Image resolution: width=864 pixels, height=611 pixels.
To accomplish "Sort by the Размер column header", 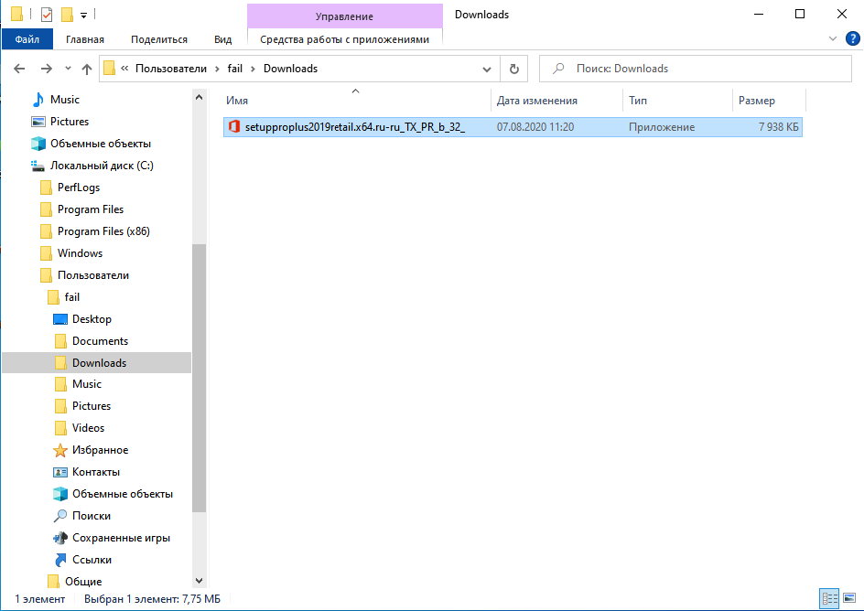I will (x=769, y=101).
